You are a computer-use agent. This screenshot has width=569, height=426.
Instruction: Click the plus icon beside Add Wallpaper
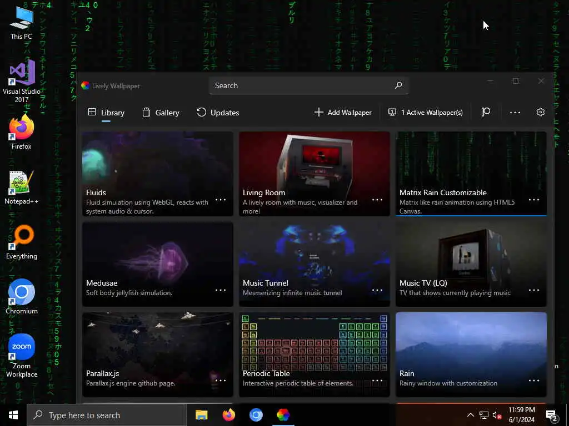click(318, 112)
